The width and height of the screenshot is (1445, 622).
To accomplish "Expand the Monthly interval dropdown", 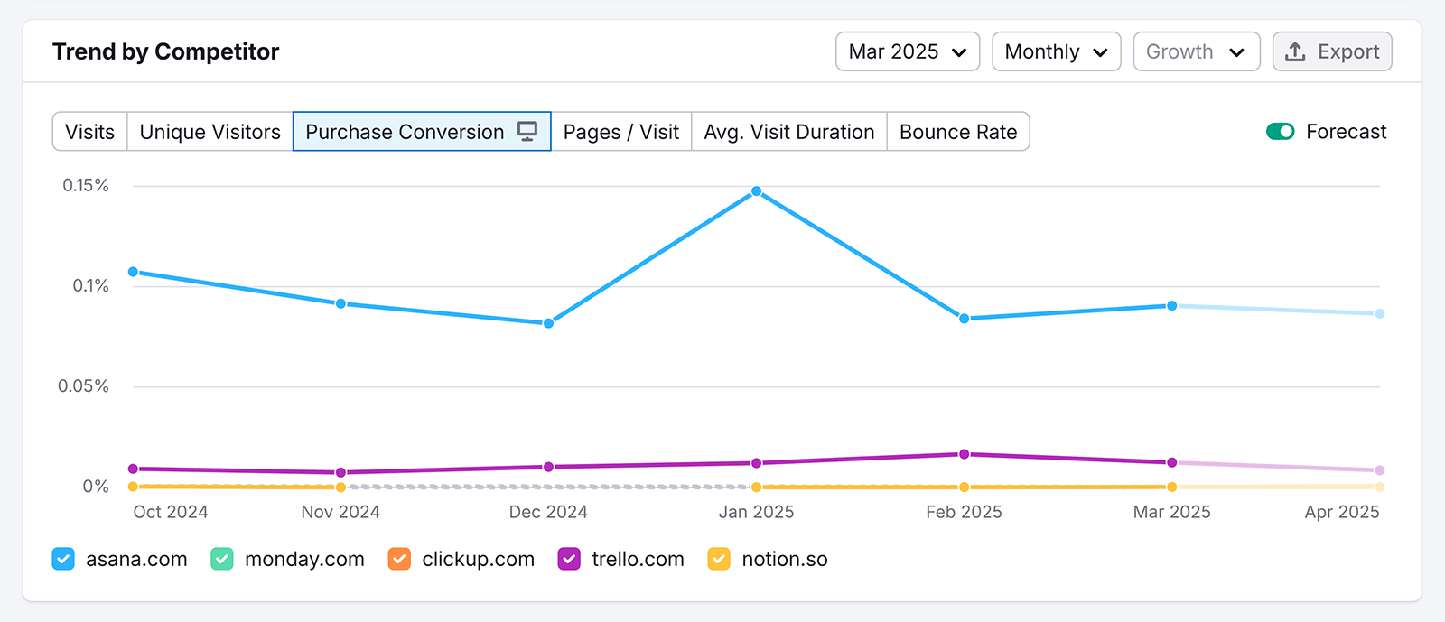I will pos(1056,51).
